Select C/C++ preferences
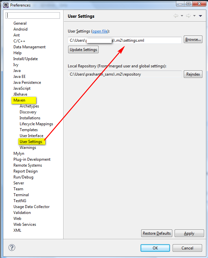Image resolution: width=208 pixels, height=258 pixels. coord(19,41)
